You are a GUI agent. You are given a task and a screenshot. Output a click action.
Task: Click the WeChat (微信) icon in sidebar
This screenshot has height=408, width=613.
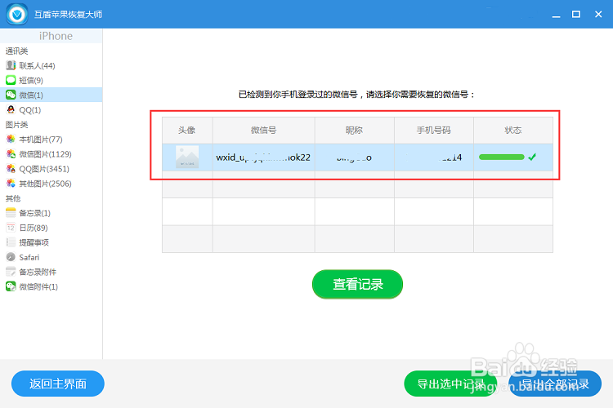(11, 95)
